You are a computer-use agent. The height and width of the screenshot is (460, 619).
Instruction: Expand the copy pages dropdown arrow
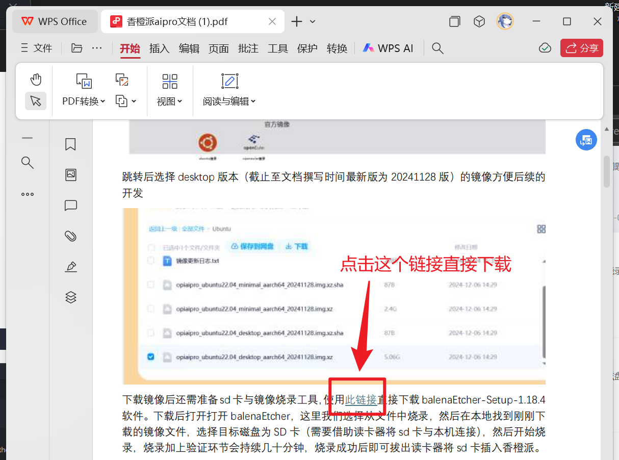[134, 101]
